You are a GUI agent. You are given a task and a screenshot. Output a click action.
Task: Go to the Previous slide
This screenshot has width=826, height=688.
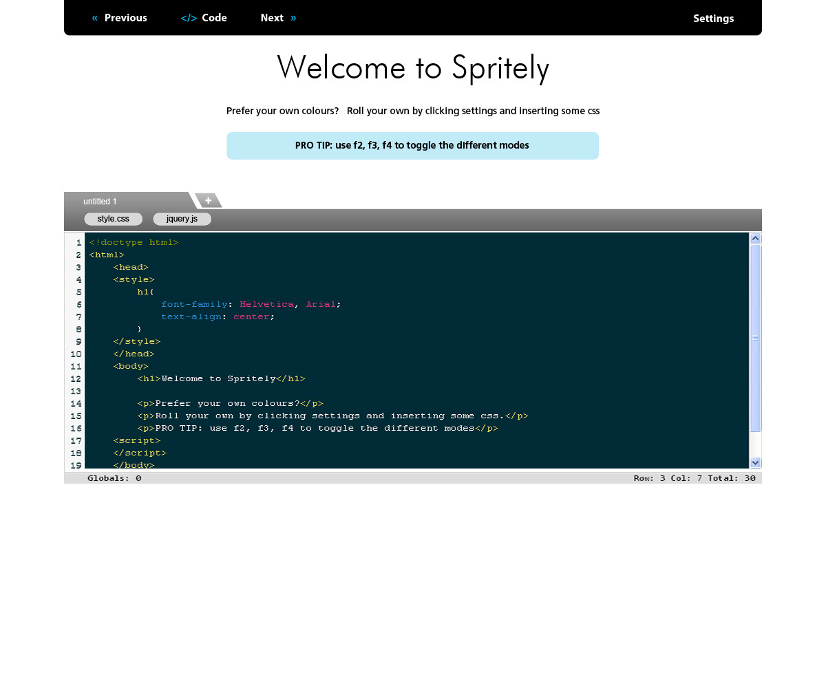tap(119, 18)
